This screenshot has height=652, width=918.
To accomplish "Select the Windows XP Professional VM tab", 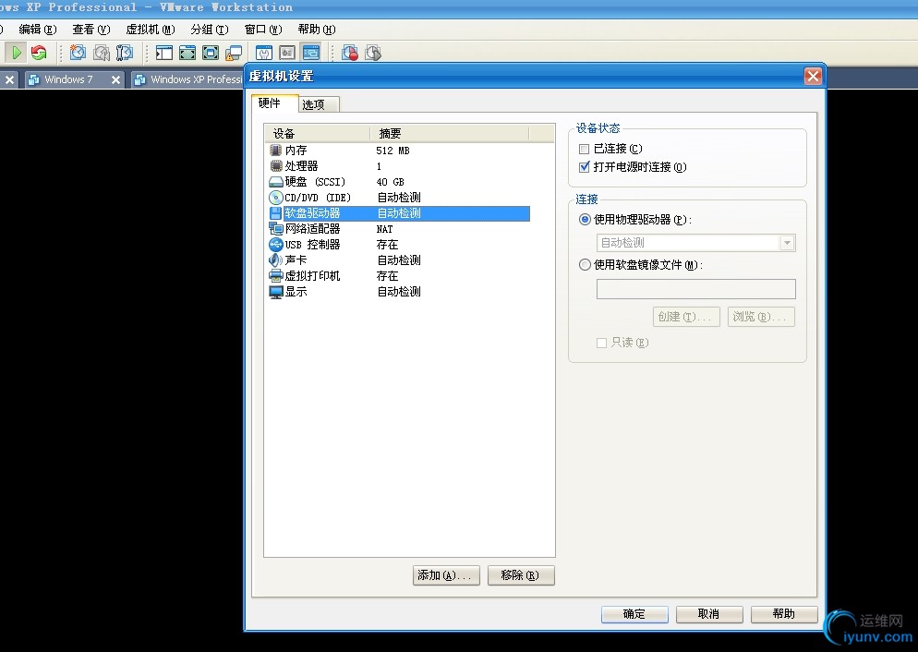I will (187, 79).
